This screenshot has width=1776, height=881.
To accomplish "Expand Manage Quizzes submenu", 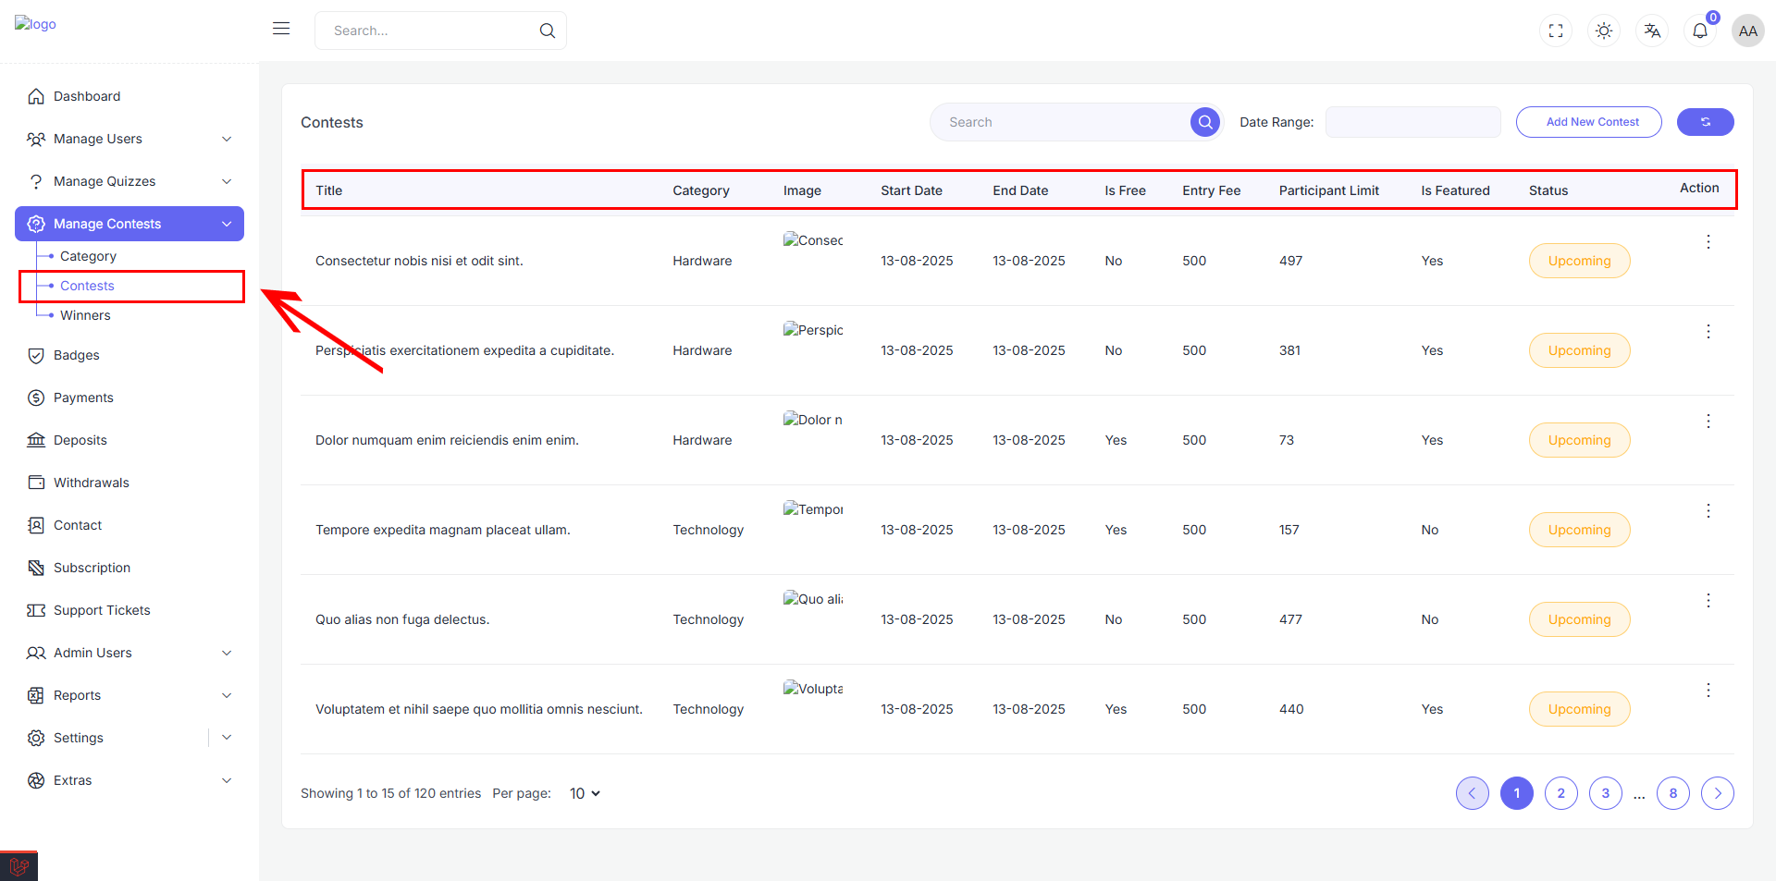I will pyautogui.click(x=129, y=181).
